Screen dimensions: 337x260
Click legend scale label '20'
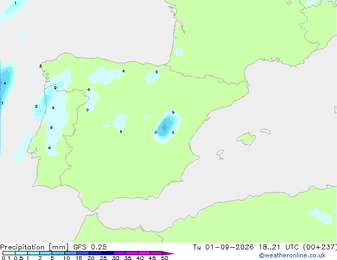click(x=91, y=258)
